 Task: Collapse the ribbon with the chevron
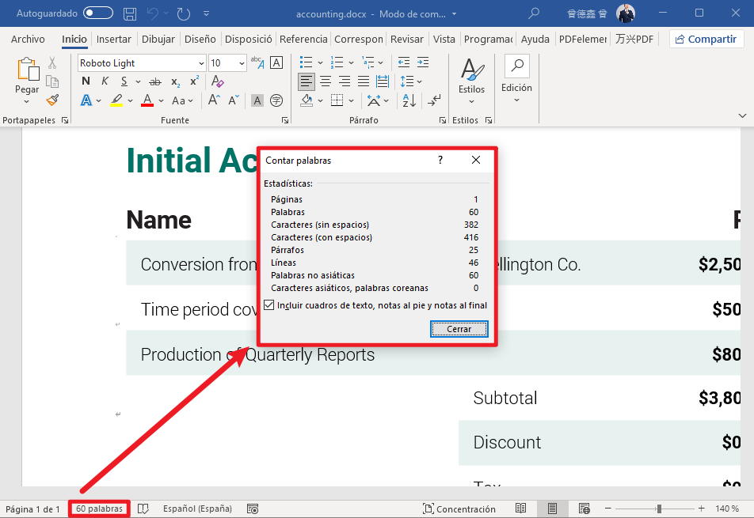coord(742,115)
